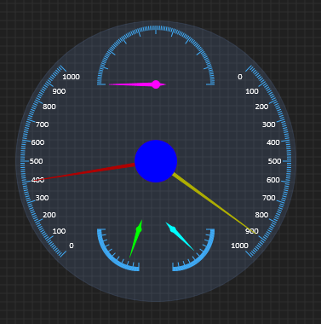Click the 700 label on left scale

(42, 124)
